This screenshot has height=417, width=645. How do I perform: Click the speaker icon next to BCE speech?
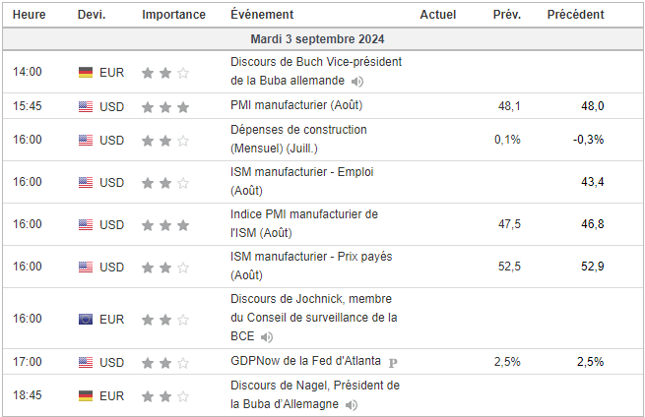268,336
